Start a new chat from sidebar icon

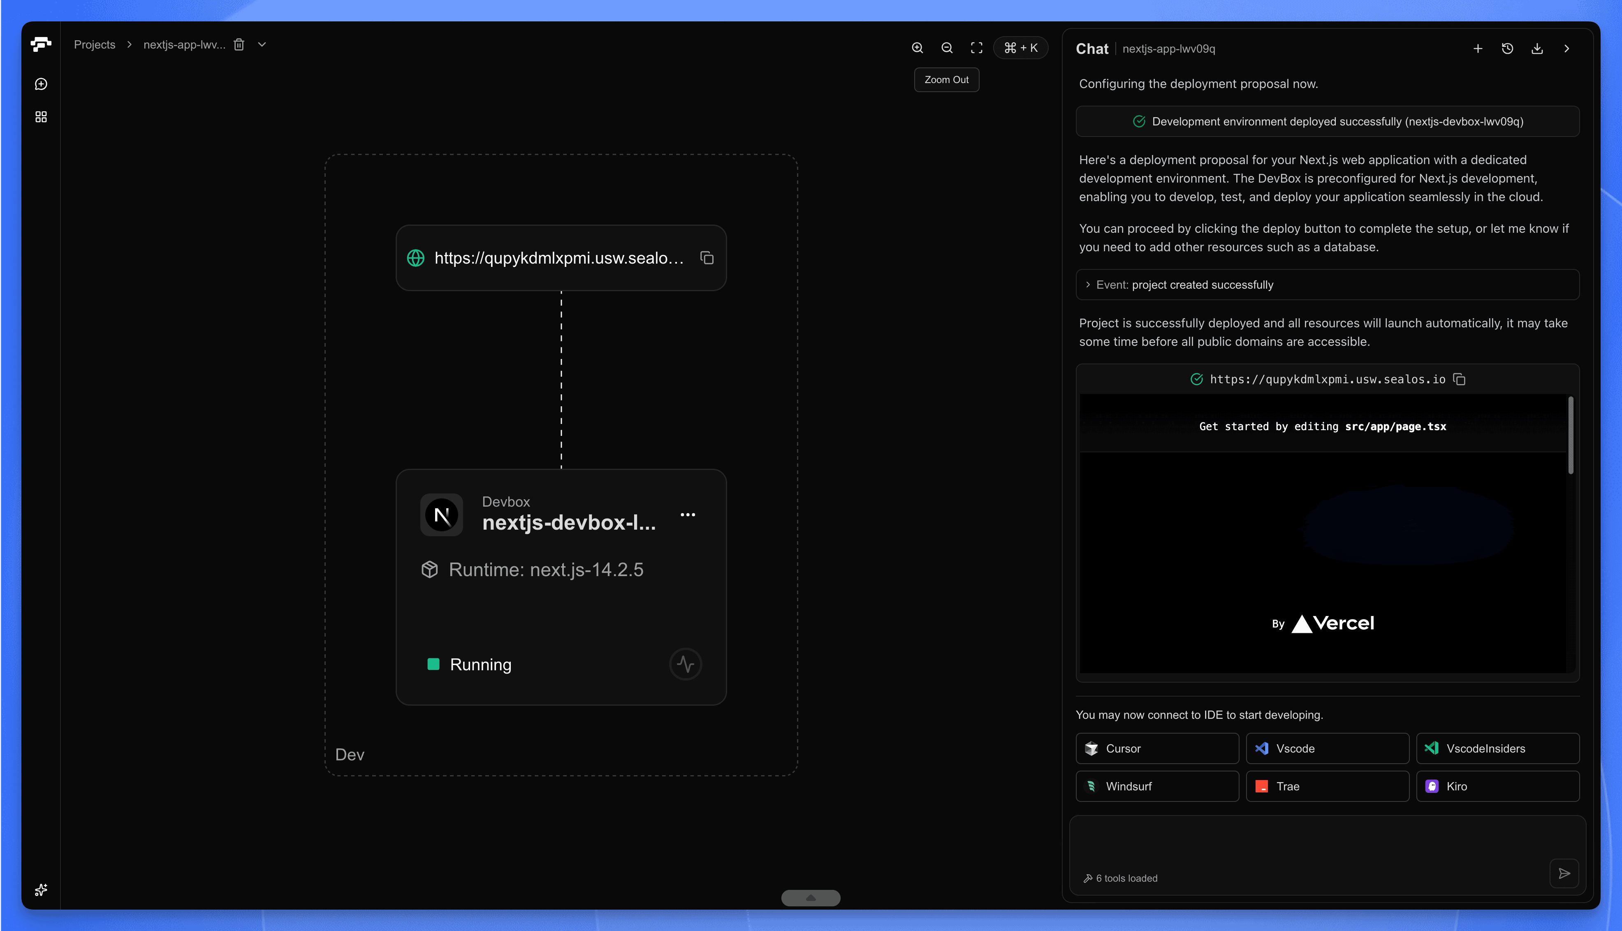(41, 84)
